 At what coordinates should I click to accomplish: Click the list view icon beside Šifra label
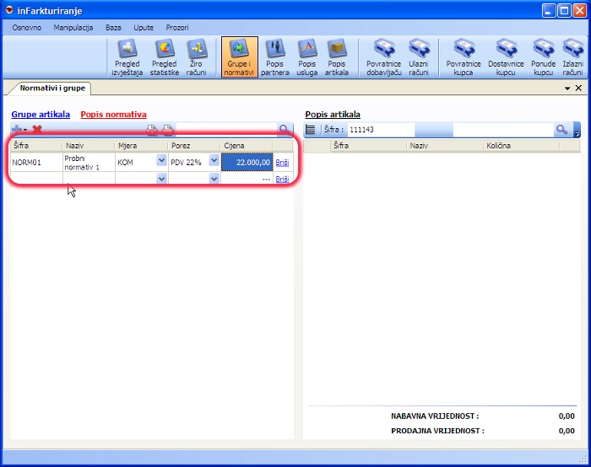[310, 130]
